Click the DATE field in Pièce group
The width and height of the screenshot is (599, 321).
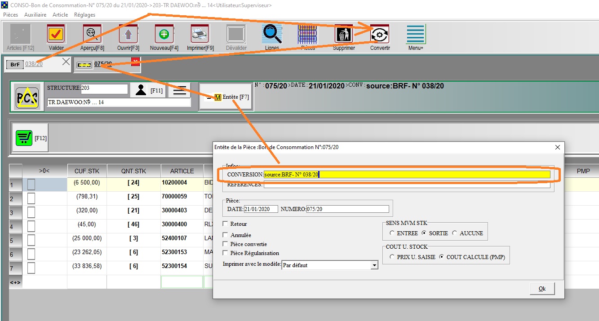(261, 209)
